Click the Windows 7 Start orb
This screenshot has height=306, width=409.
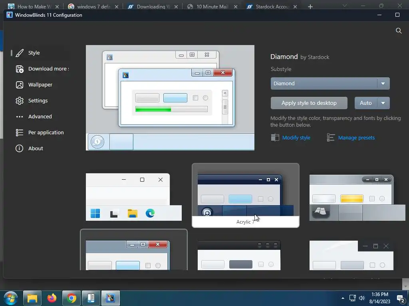point(11,298)
